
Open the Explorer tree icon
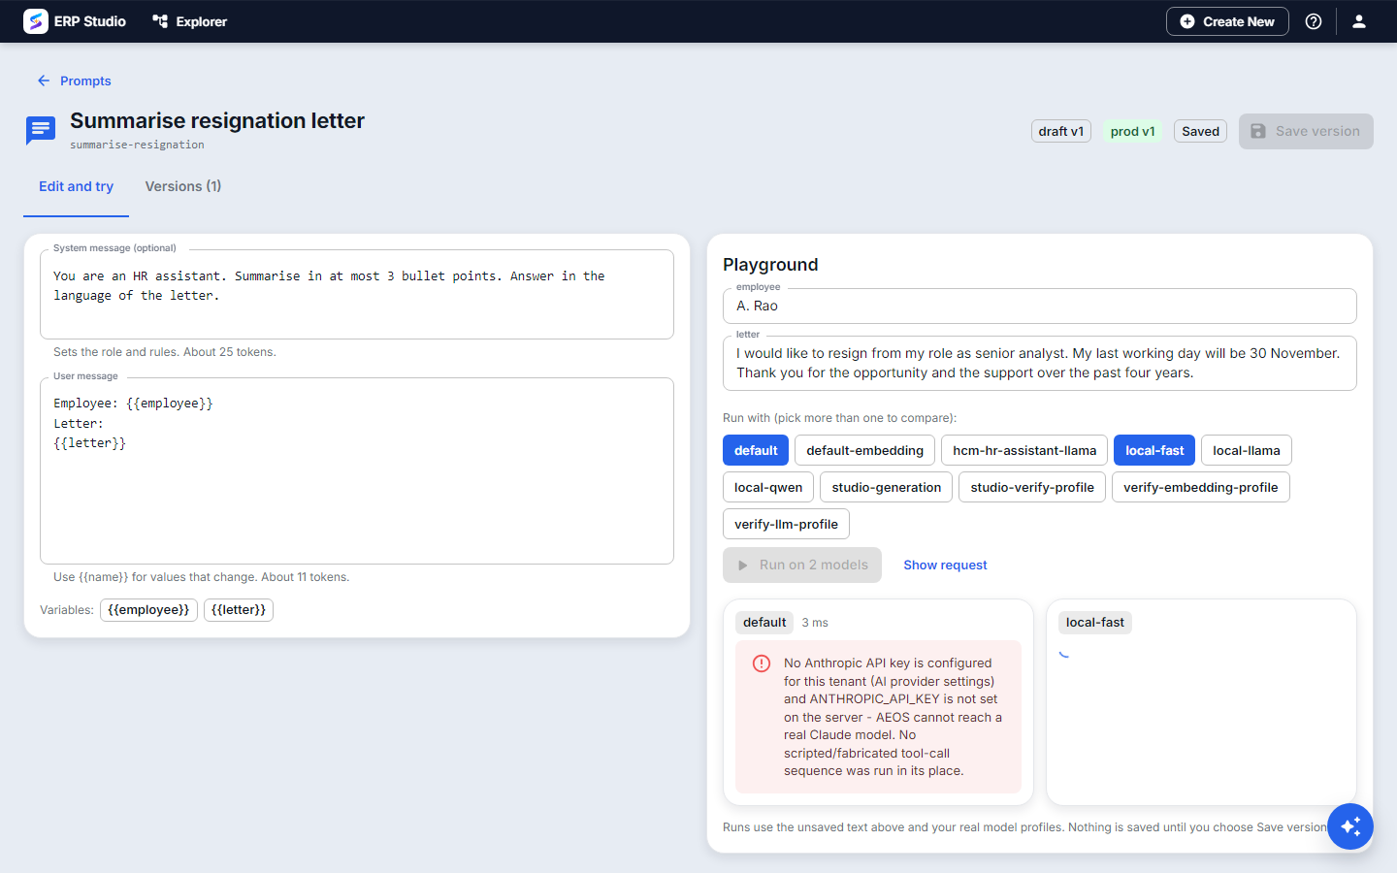point(160,21)
